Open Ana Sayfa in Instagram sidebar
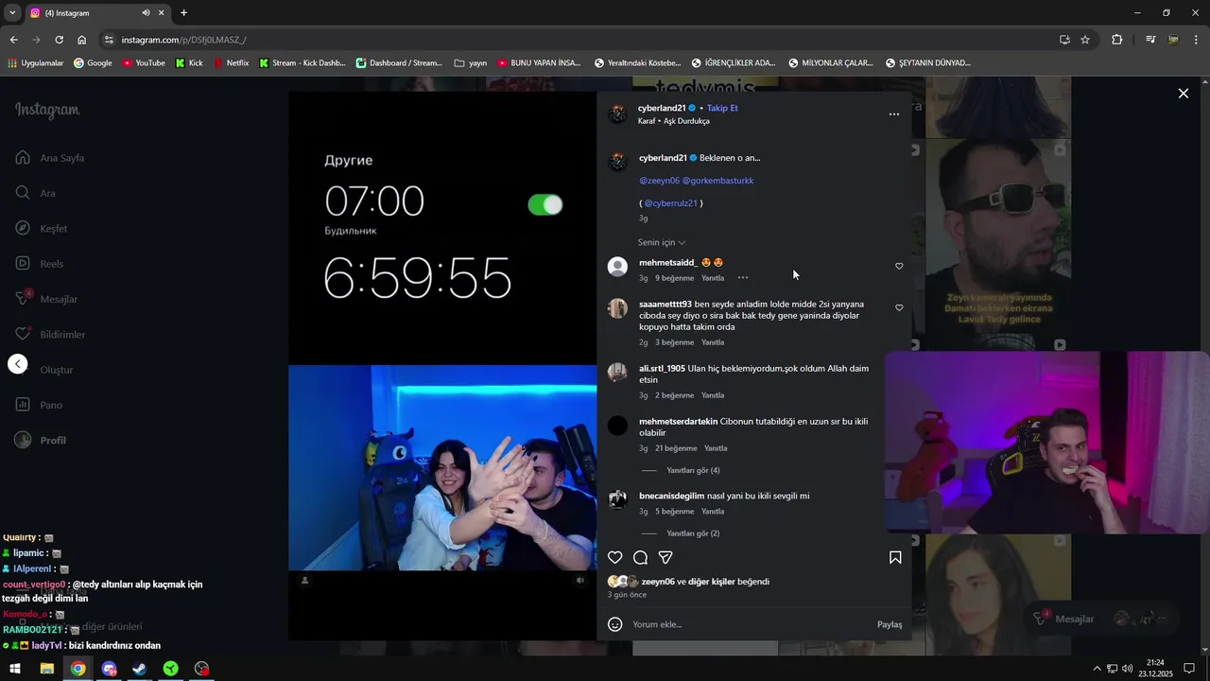The width and height of the screenshot is (1210, 681). (x=50, y=158)
